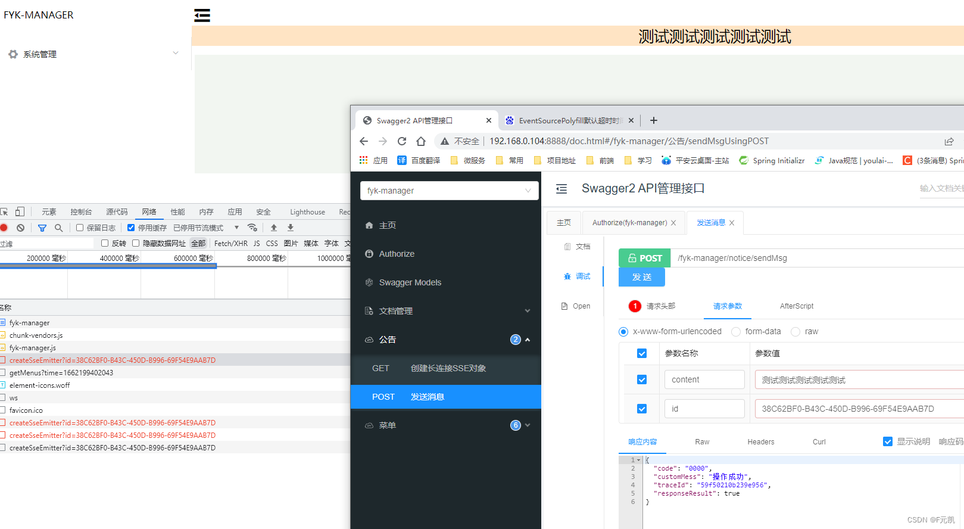964x529 pixels.
Task: Clear network log icon
Action: click(x=21, y=228)
